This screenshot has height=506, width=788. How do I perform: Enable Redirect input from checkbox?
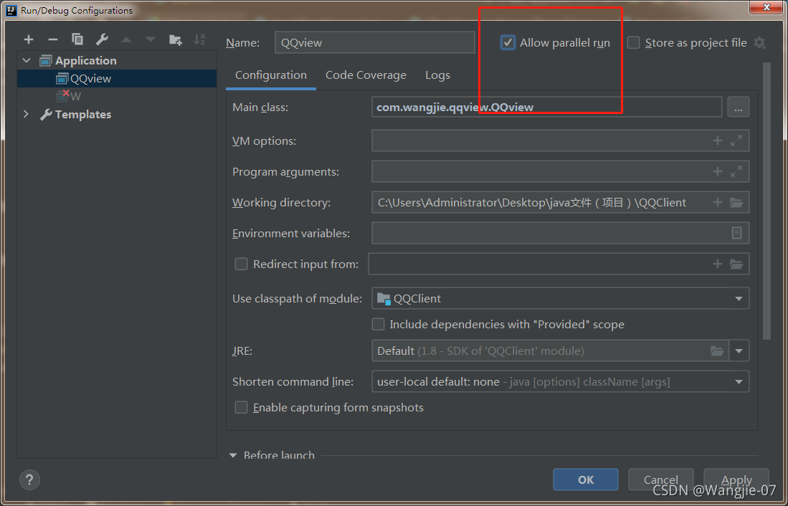241,264
